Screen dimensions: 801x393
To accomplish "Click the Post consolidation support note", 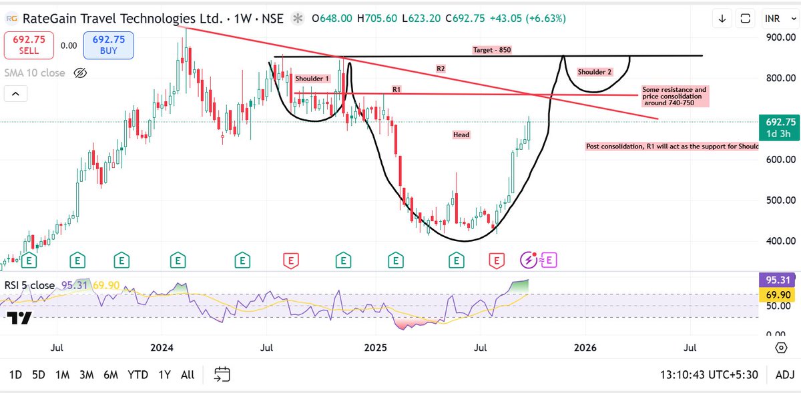I will coord(672,146).
